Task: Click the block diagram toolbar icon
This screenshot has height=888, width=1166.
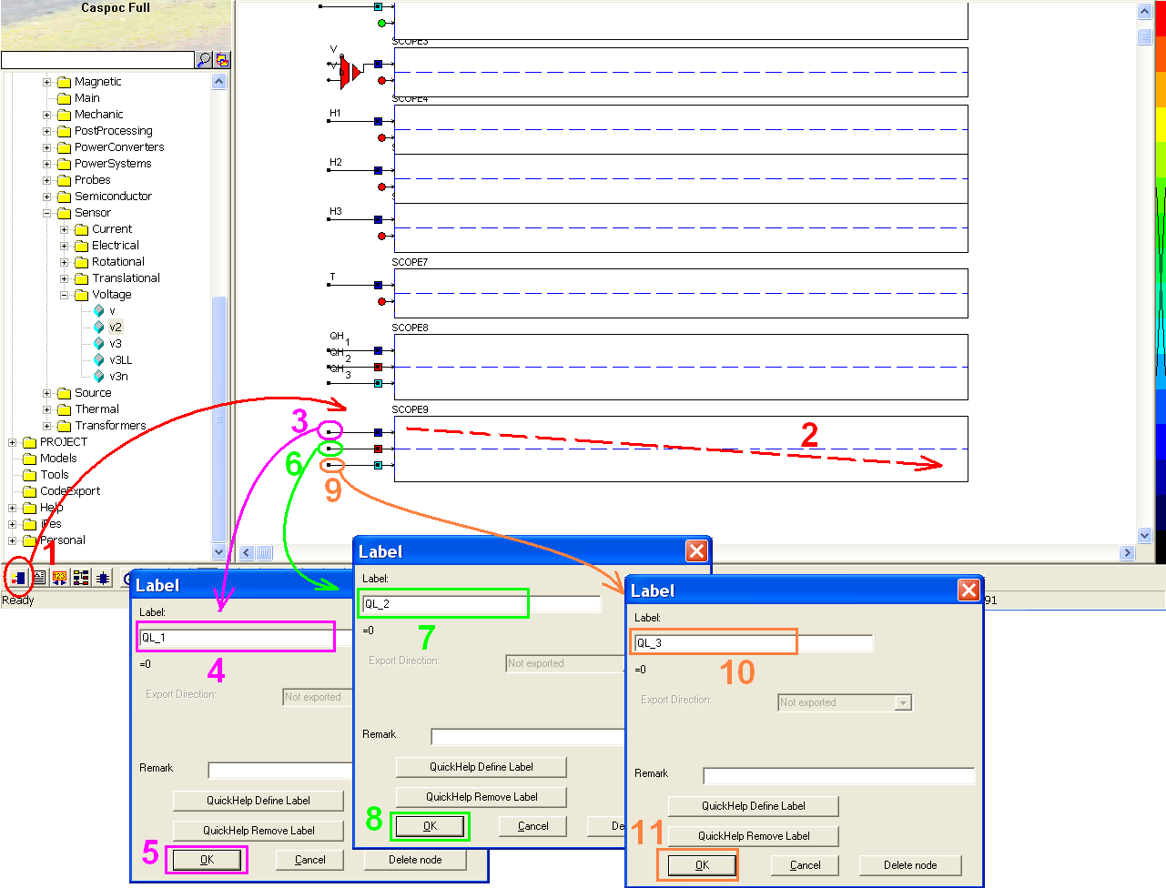Action: pos(81,577)
